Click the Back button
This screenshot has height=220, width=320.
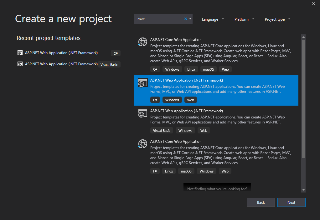[261, 202]
